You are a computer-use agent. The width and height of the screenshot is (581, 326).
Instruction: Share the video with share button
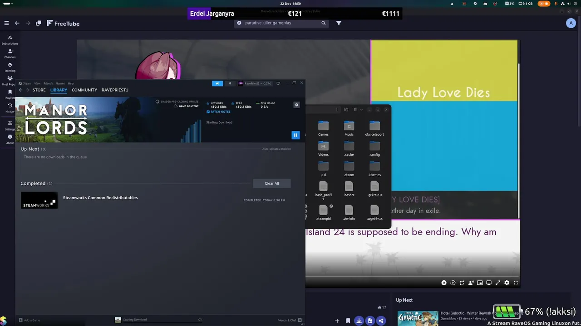point(381,321)
